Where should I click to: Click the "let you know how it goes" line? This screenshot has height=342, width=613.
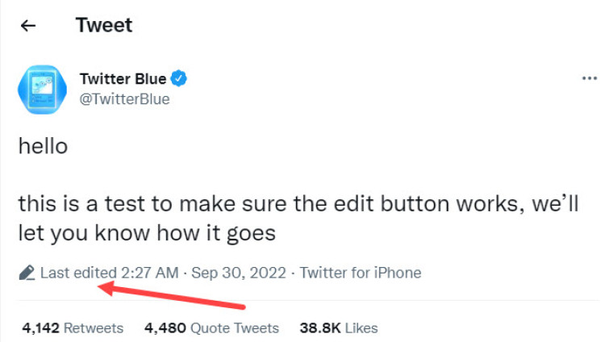147,233
